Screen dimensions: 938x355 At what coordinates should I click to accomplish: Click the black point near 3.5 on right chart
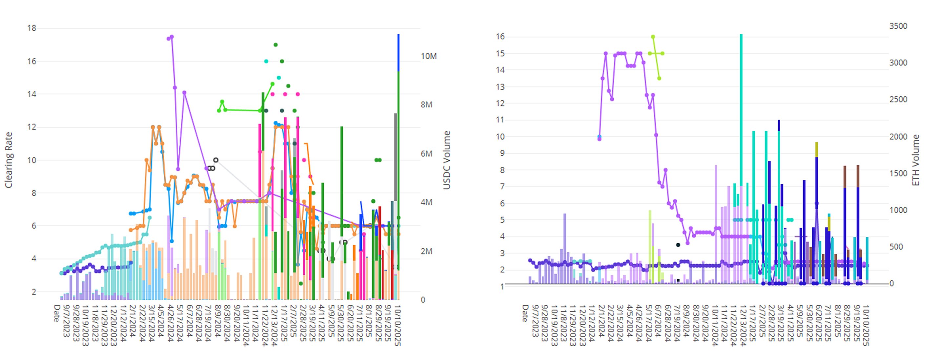pos(678,245)
